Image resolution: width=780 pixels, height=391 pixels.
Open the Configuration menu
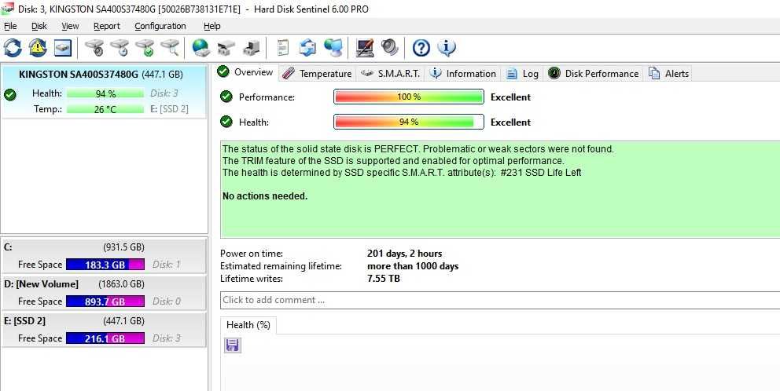pos(160,27)
